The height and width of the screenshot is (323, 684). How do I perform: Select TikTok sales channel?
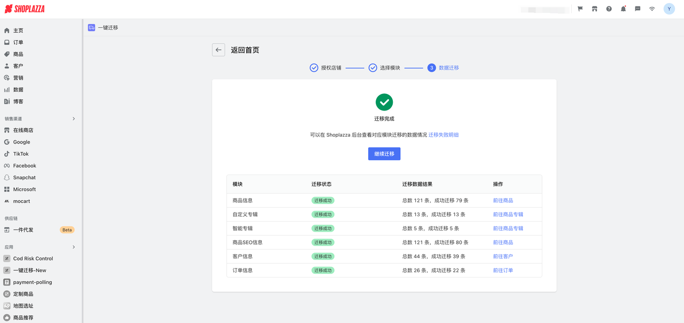point(21,154)
